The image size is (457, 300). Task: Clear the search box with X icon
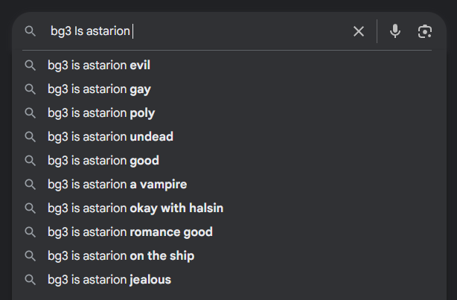359,31
